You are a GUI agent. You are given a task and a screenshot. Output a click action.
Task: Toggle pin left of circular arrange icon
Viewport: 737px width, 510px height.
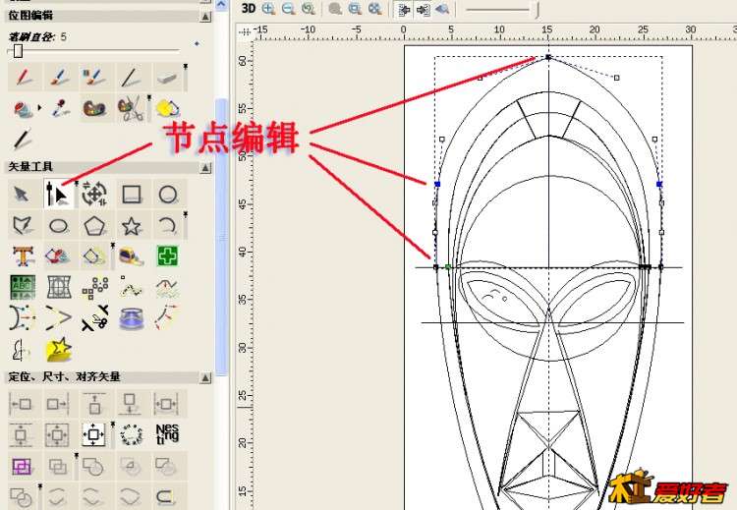coord(113,425)
